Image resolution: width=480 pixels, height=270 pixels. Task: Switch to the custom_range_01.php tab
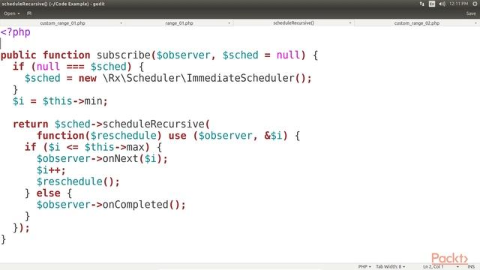(x=62, y=23)
